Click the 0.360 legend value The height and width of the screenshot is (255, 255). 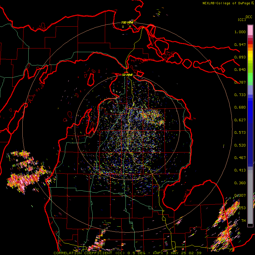[240, 183]
